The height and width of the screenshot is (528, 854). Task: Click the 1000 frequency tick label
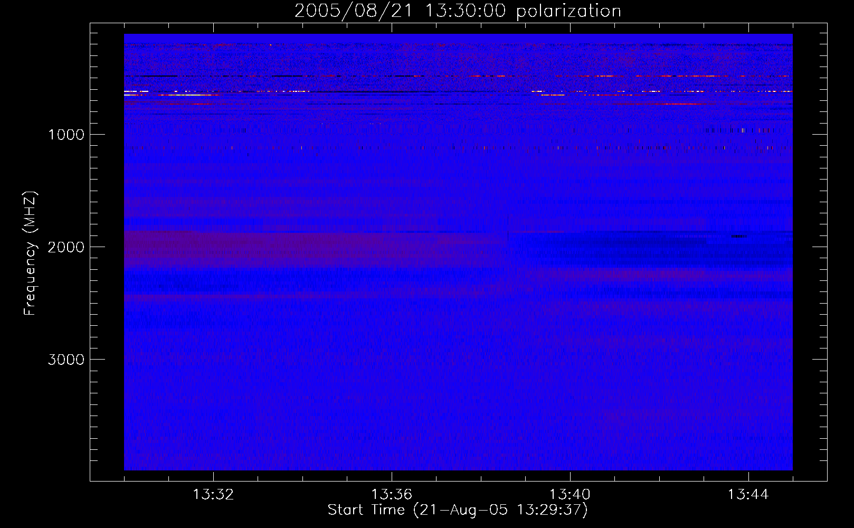tap(66, 135)
